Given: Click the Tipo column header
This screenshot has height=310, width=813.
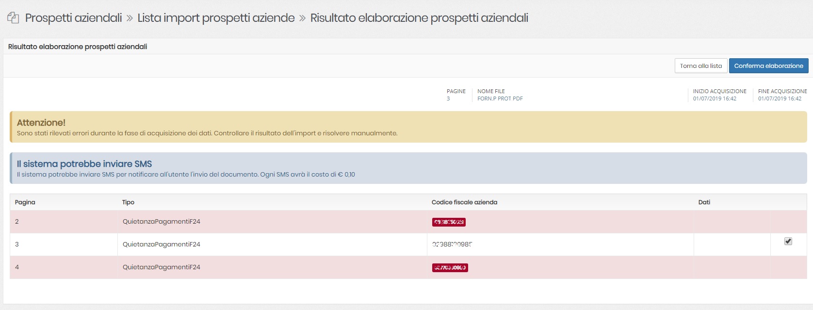Looking at the screenshot, I should [x=128, y=202].
